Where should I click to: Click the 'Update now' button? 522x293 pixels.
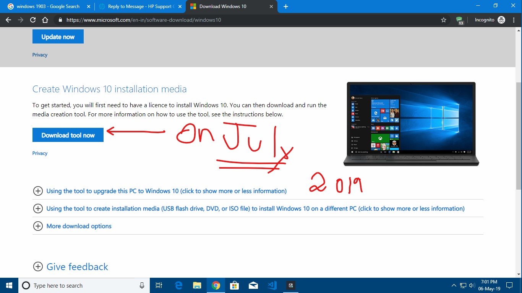pyautogui.click(x=58, y=37)
